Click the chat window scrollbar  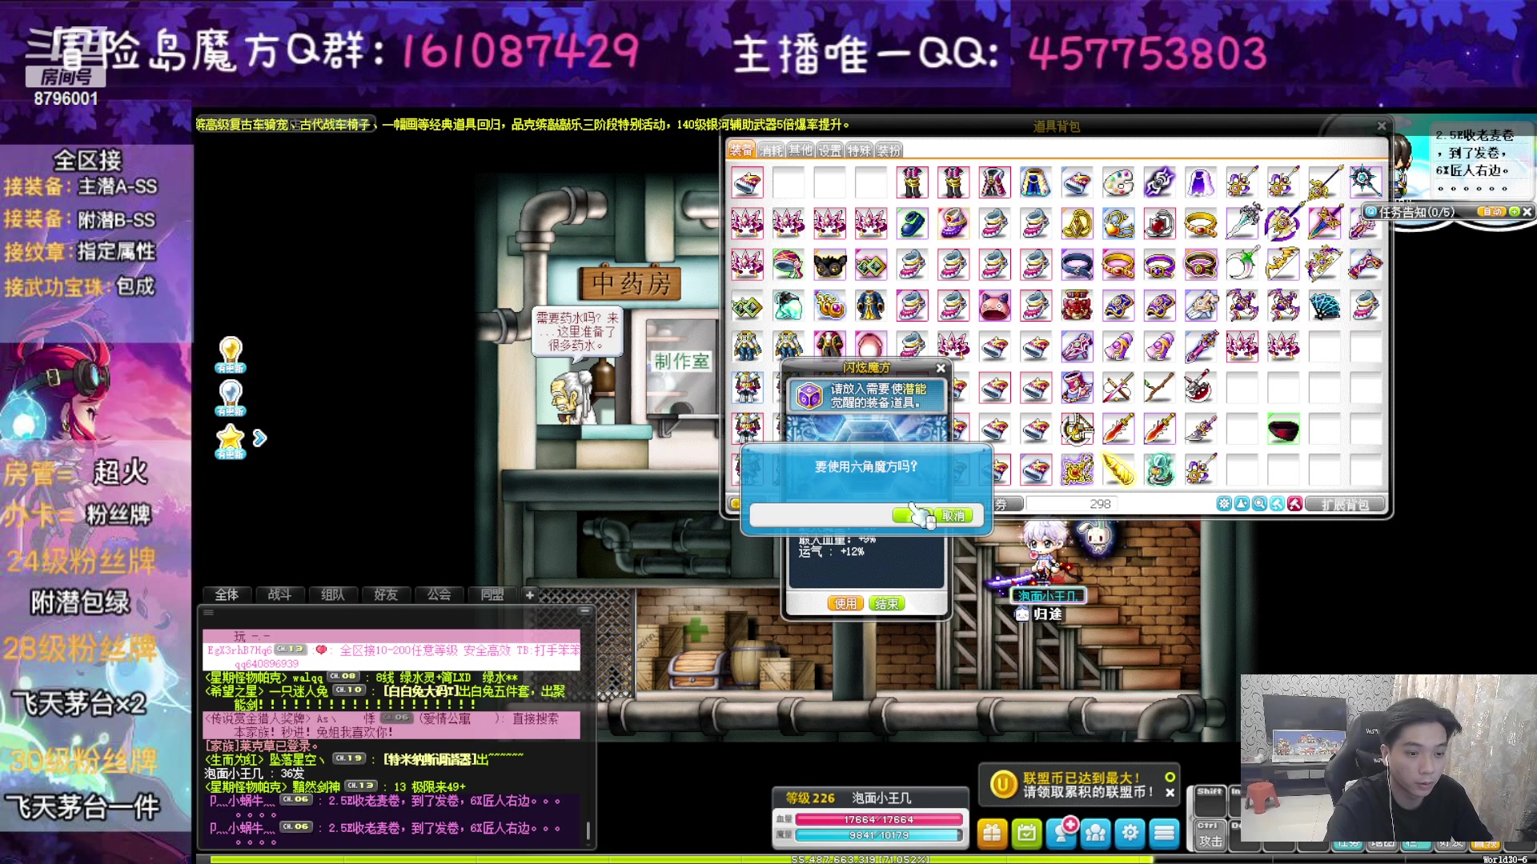coord(588,830)
